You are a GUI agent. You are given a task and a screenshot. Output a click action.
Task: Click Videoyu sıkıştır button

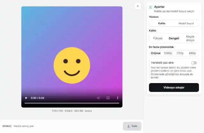click(x=174, y=87)
